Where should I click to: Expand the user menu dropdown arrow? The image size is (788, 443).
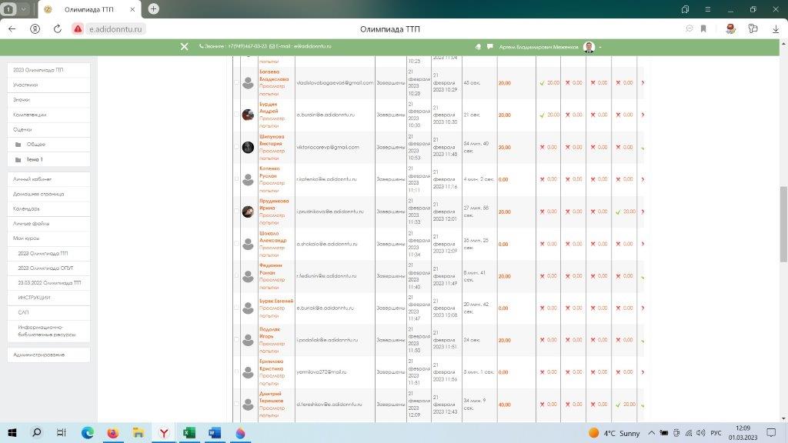click(x=600, y=47)
